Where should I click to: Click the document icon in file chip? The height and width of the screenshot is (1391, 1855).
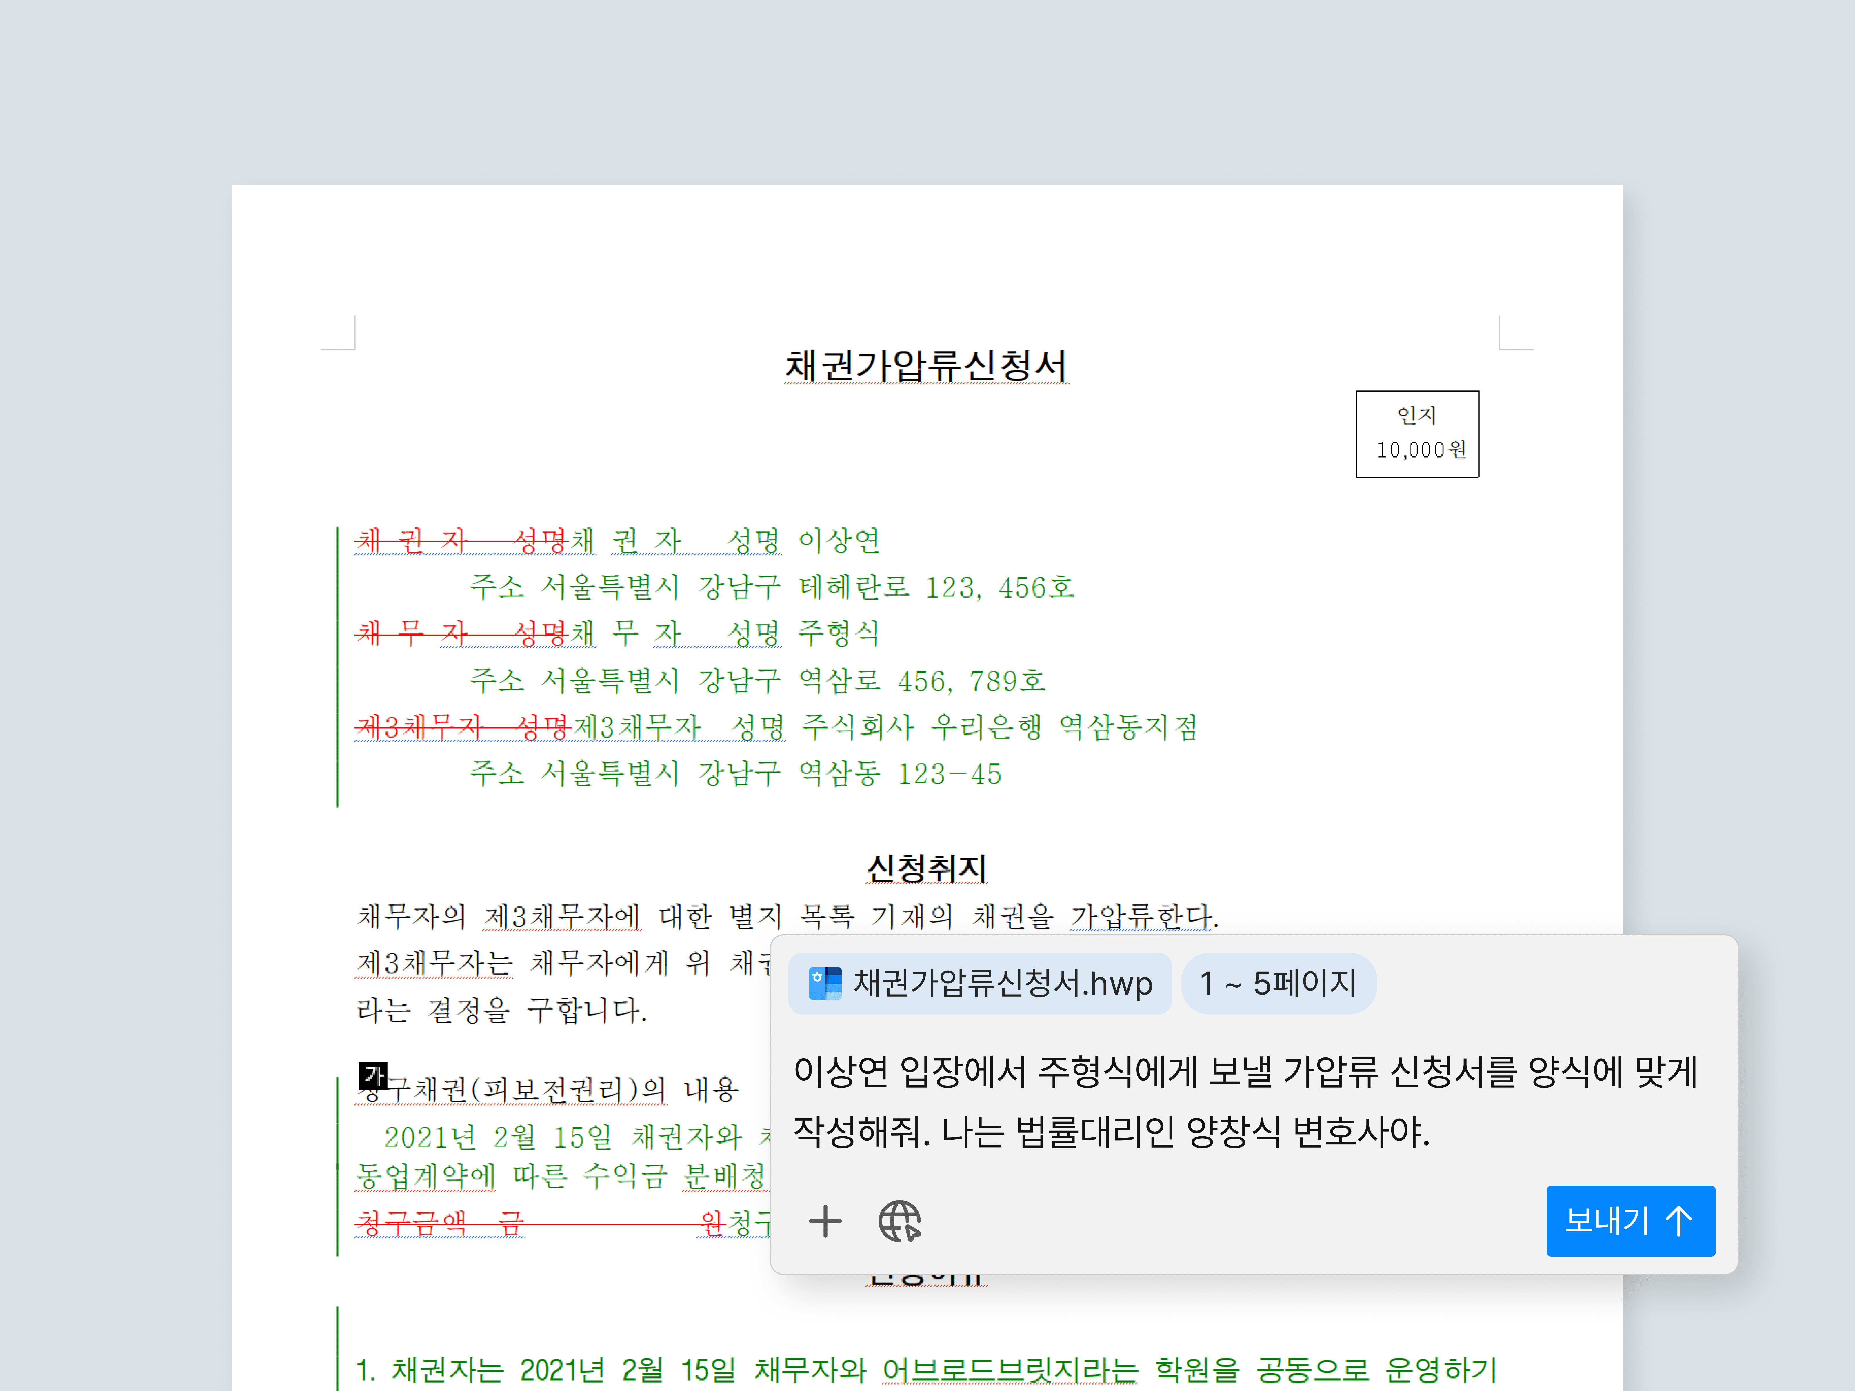[x=825, y=984]
